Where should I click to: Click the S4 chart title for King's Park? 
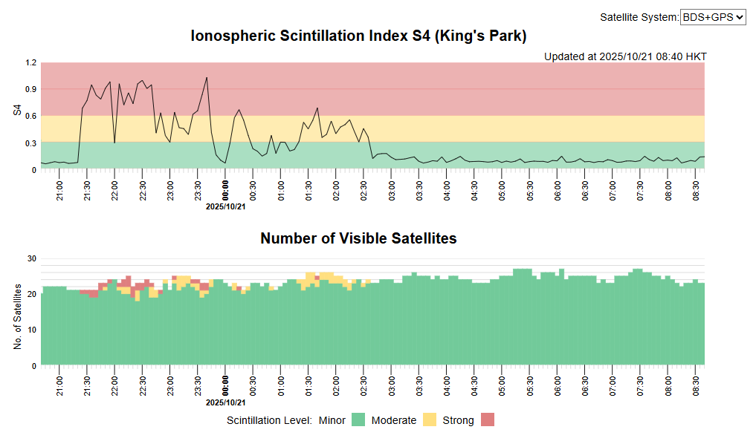[x=359, y=35]
